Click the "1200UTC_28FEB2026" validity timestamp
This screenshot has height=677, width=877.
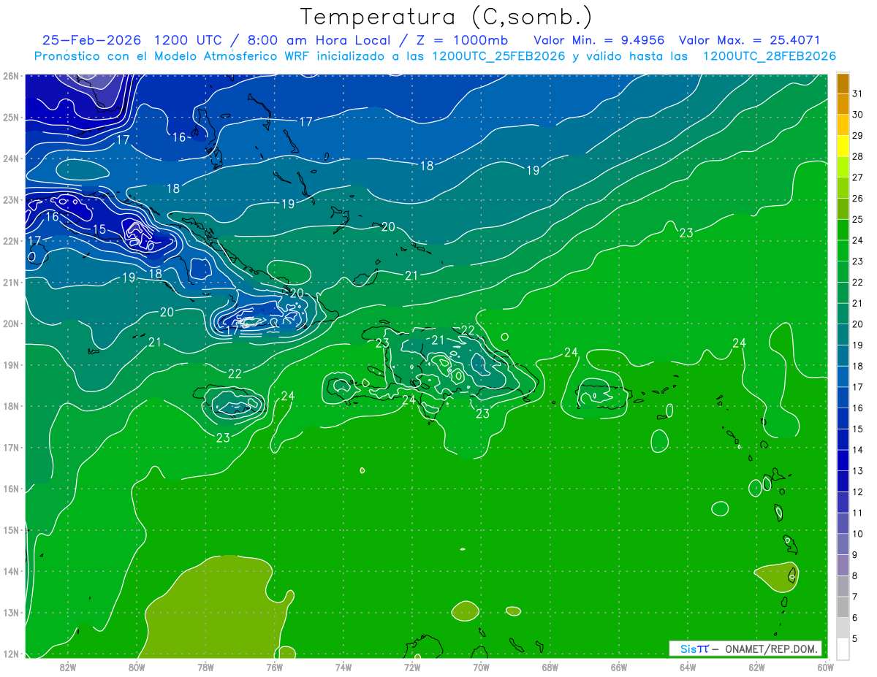[769, 56]
